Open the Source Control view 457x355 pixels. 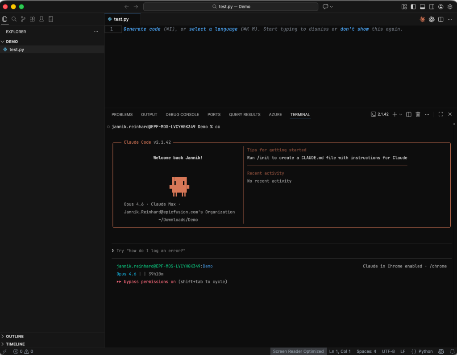(x=23, y=19)
